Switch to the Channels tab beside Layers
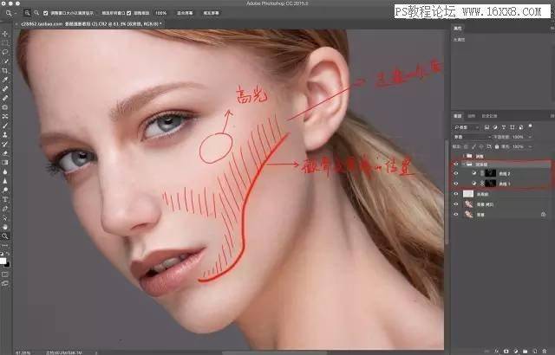The width and height of the screenshot is (555, 355). click(x=472, y=116)
